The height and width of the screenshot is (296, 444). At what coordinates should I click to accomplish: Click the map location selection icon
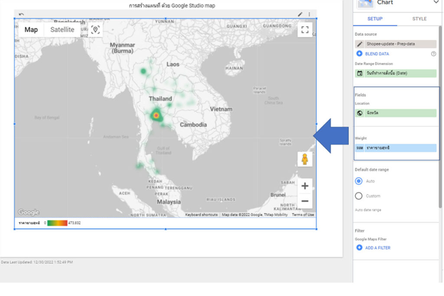click(x=95, y=30)
